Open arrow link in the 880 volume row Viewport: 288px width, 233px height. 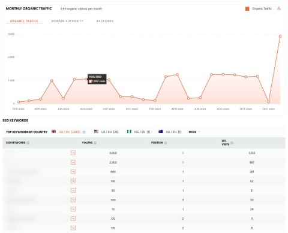click(73, 172)
